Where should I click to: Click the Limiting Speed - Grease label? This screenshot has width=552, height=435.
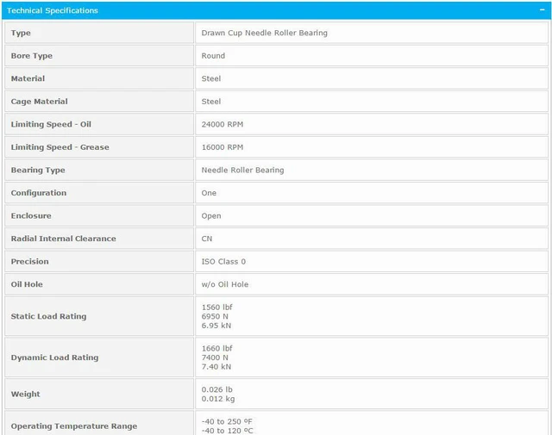tap(60, 147)
